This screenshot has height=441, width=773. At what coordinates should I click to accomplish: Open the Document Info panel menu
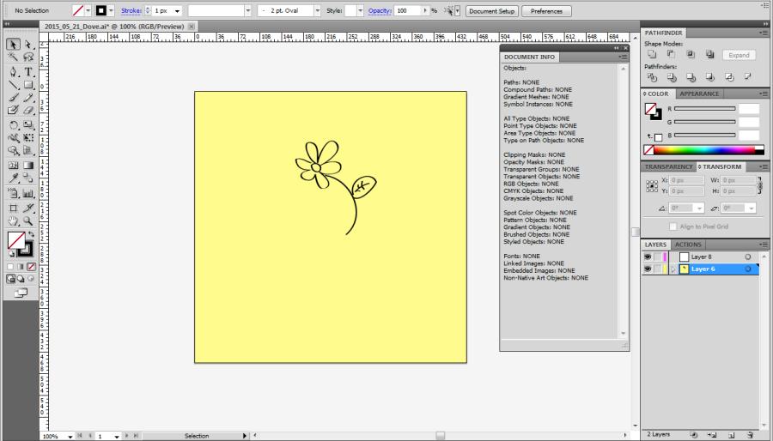point(624,57)
